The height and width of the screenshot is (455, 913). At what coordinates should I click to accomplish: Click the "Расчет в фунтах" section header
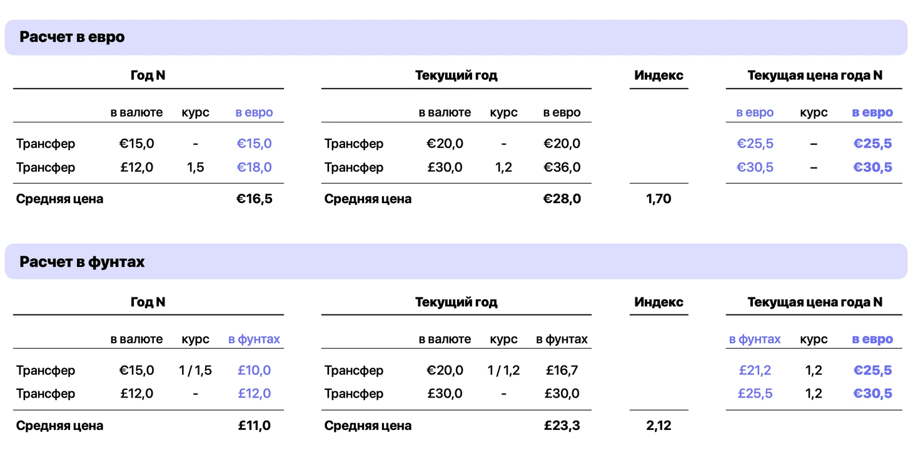82,262
